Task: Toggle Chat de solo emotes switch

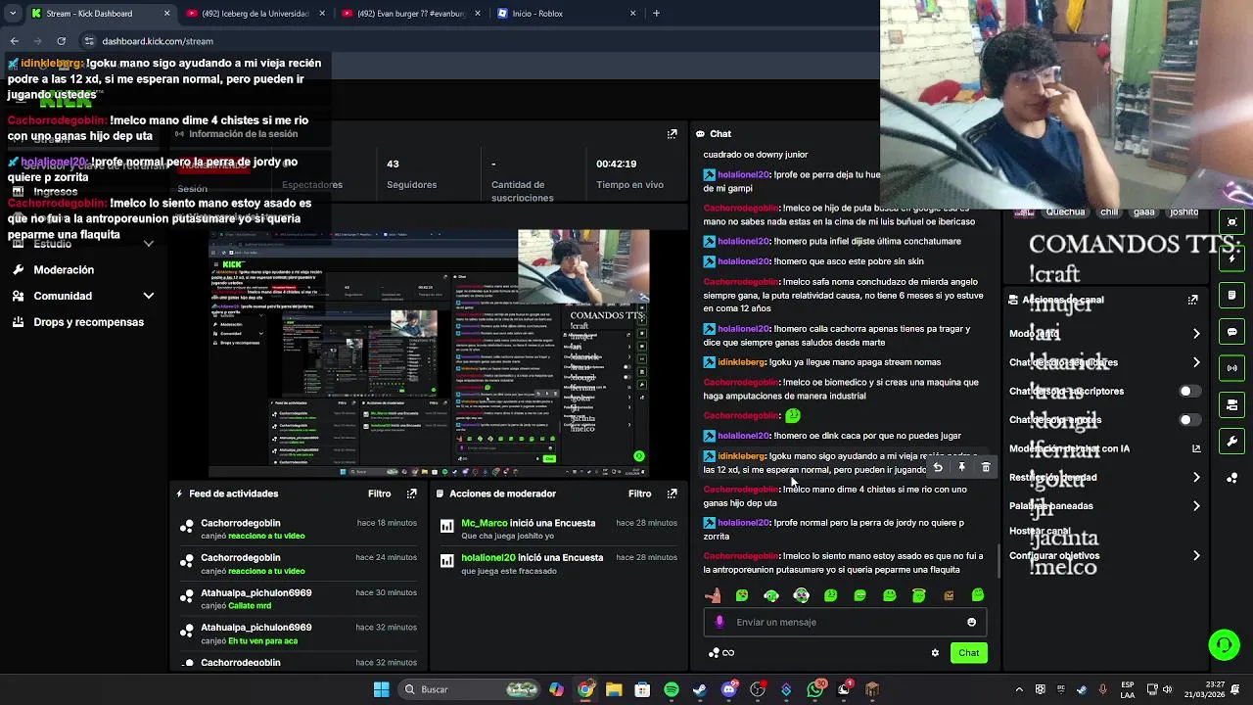Action: click(x=1189, y=420)
